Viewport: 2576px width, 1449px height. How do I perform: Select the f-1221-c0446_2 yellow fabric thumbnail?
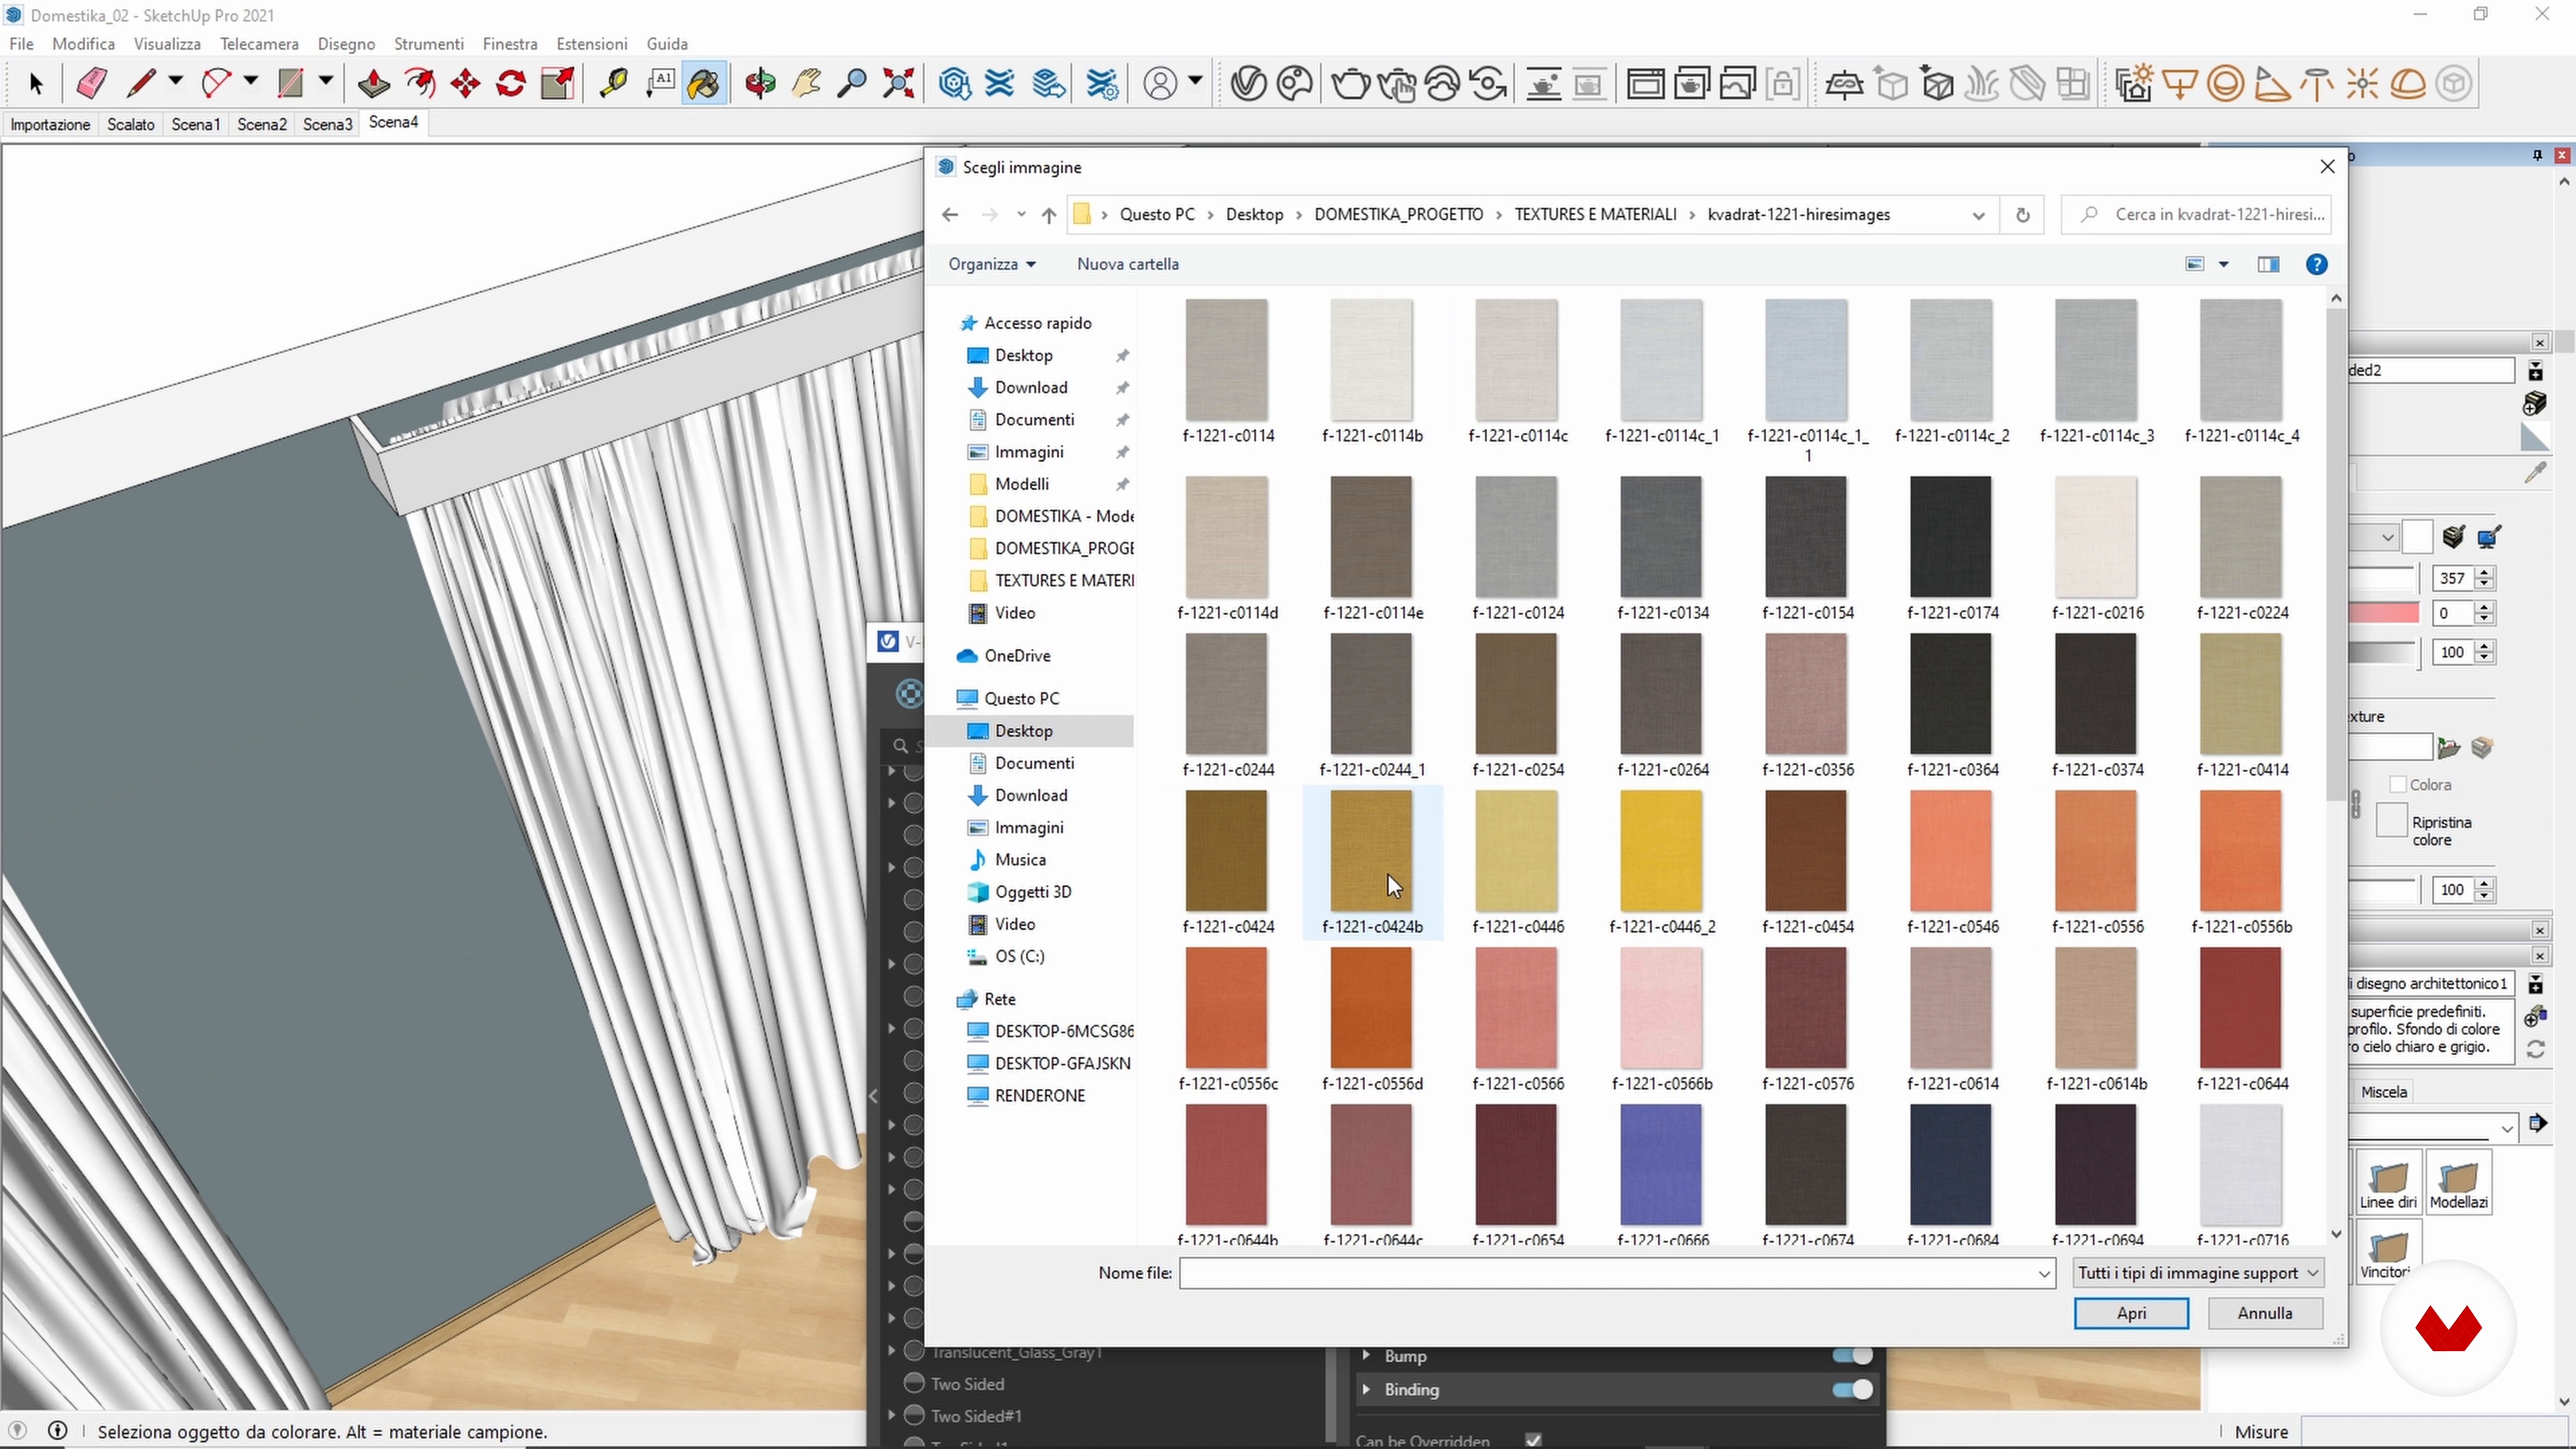[1661, 850]
